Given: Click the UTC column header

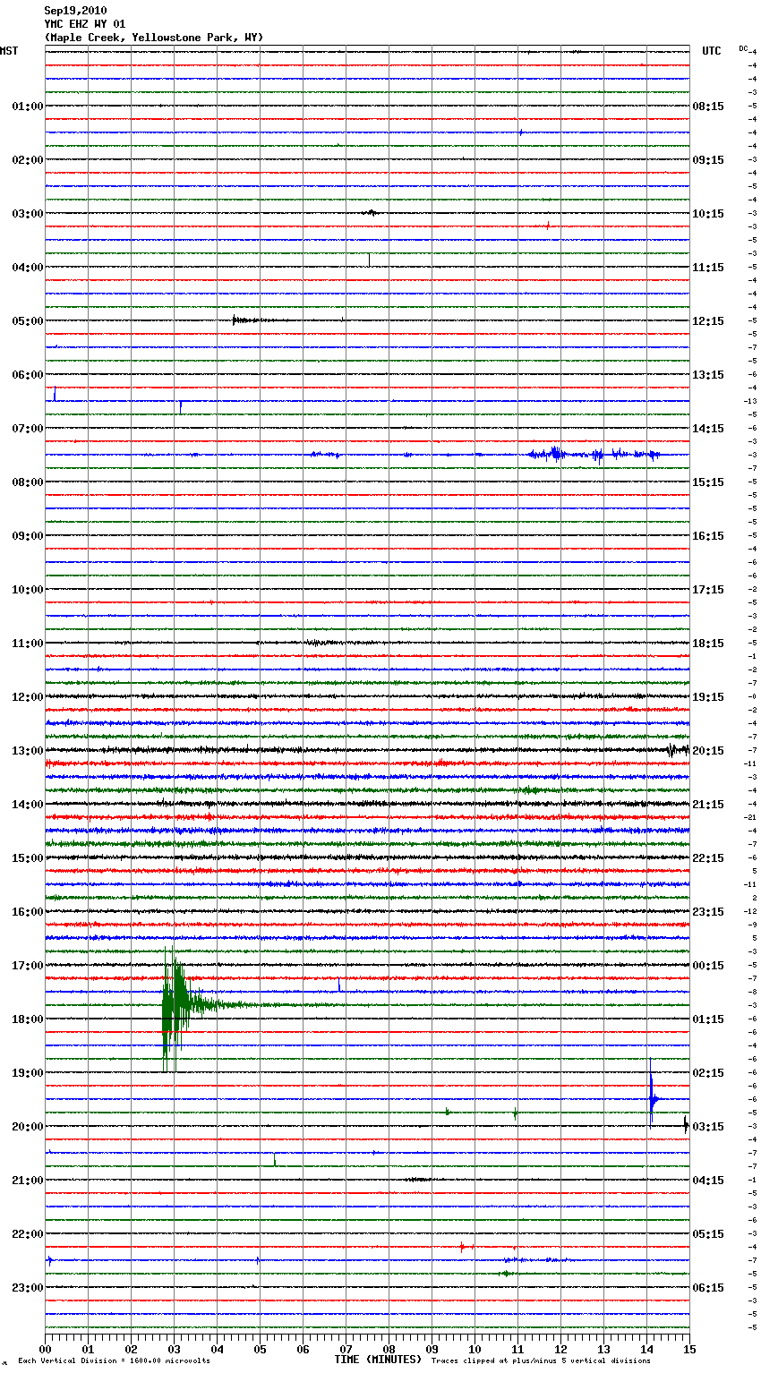Looking at the screenshot, I should click(712, 51).
